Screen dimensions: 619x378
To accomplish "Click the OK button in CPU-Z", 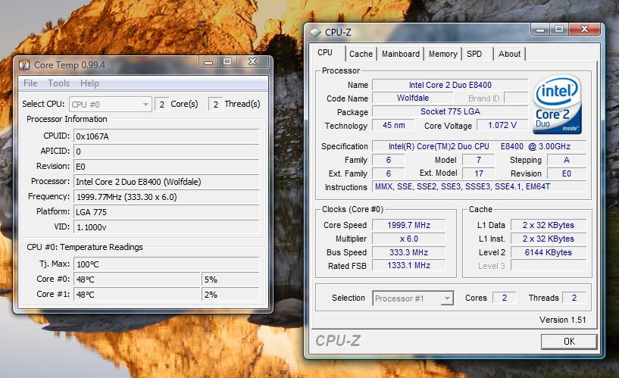I will click(x=569, y=342).
